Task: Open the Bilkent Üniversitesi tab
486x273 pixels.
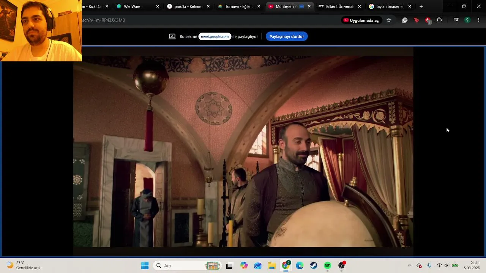Action: click(x=336, y=6)
